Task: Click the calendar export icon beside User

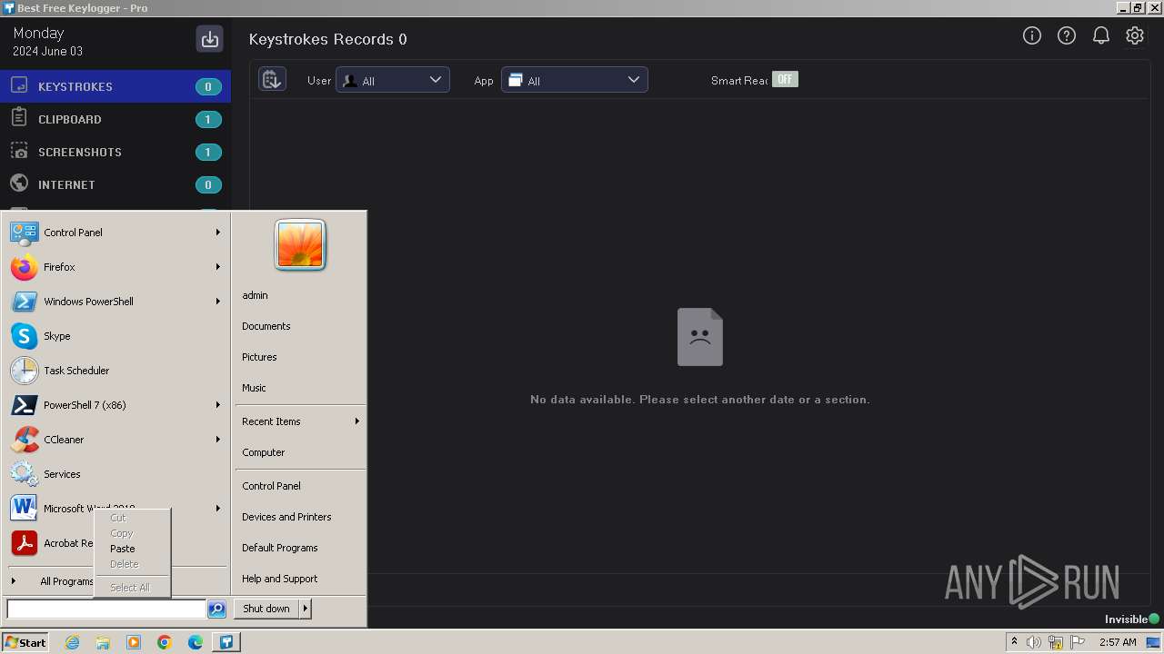Action: click(x=272, y=80)
